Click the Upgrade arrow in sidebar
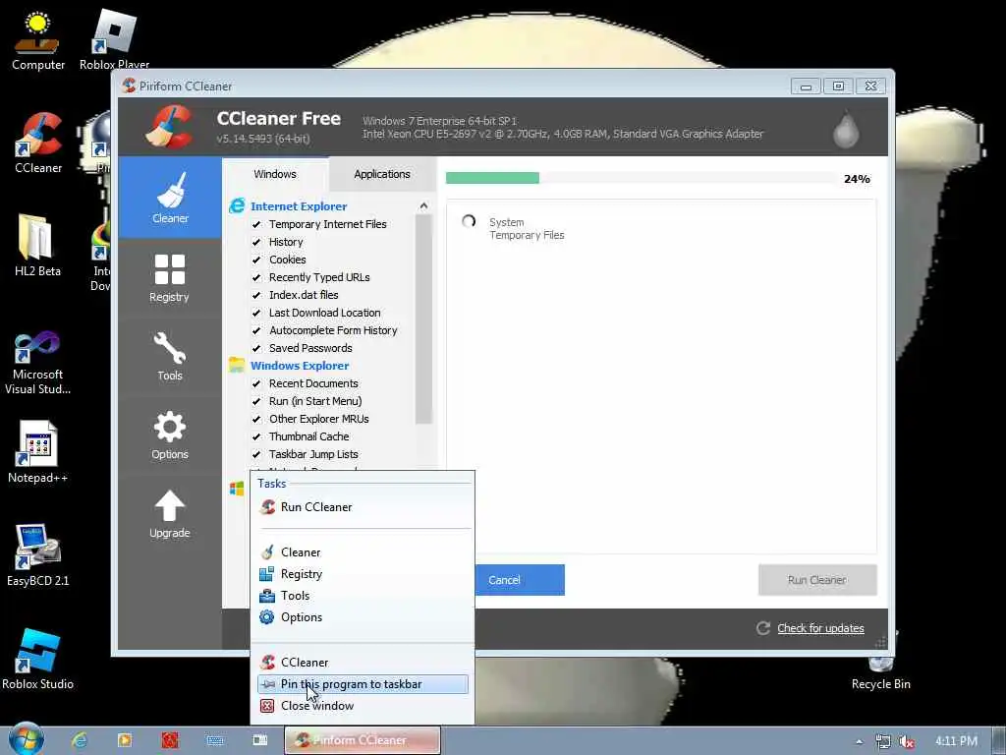This screenshot has width=1006, height=755. point(169,514)
